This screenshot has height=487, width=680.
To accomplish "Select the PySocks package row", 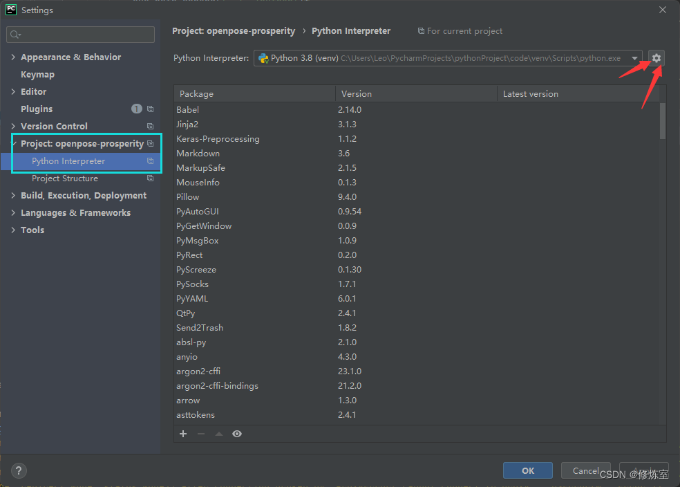I will click(417, 284).
